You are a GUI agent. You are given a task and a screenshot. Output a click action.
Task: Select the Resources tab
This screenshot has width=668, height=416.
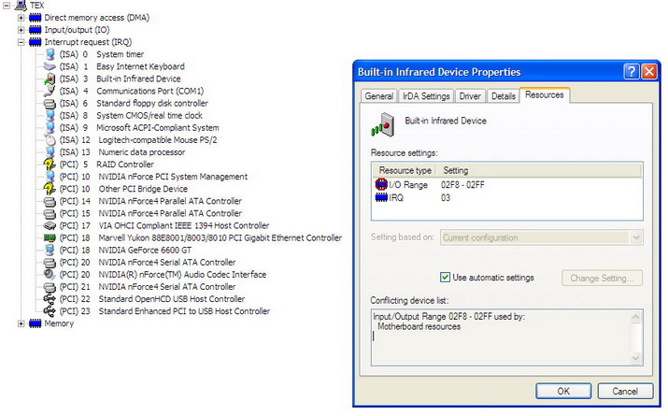point(545,94)
